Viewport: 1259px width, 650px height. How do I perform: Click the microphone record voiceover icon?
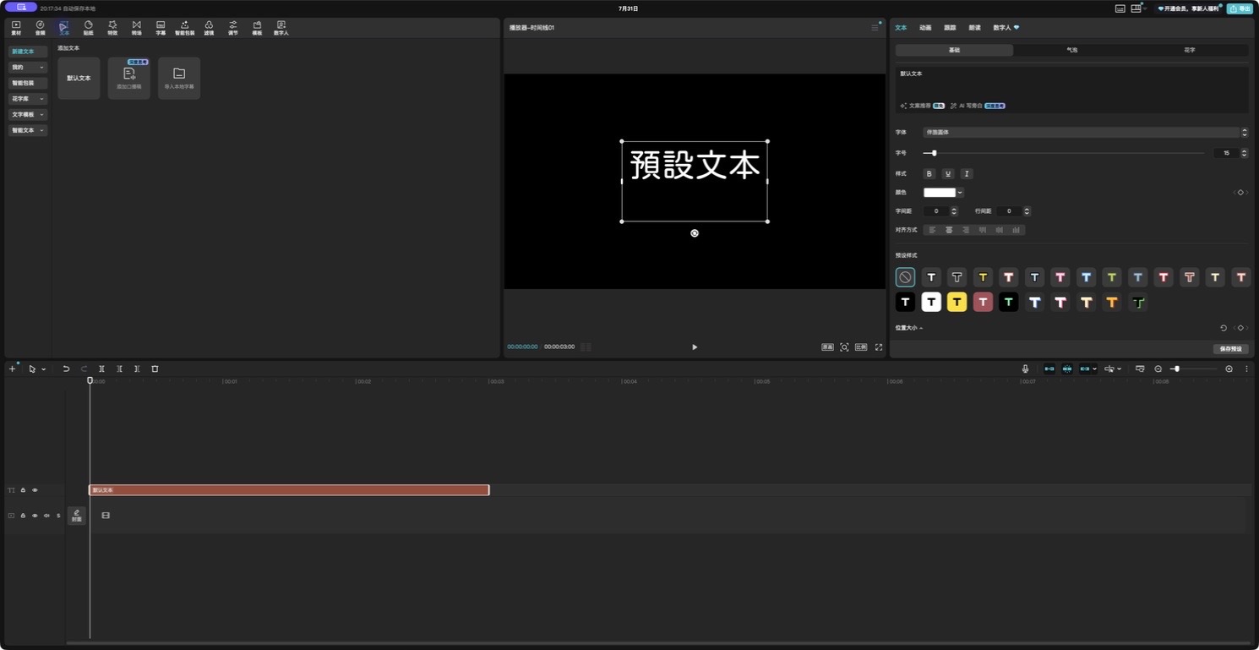pos(1025,369)
